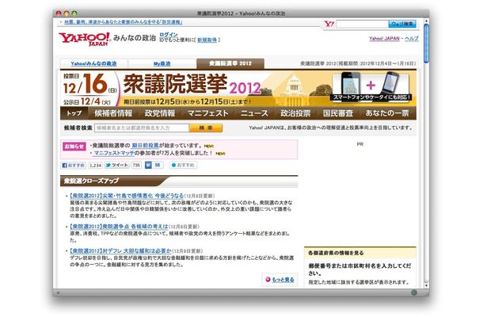
Task: Click the scrollbar up arrow
Action: point(426,21)
